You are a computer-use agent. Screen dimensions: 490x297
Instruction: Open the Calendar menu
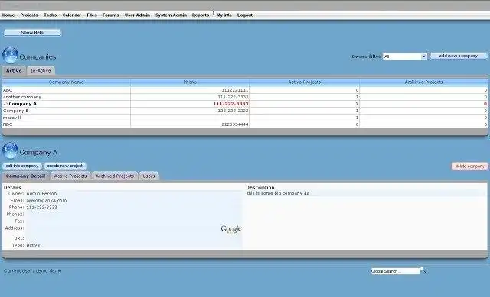click(x=71, y=15)
